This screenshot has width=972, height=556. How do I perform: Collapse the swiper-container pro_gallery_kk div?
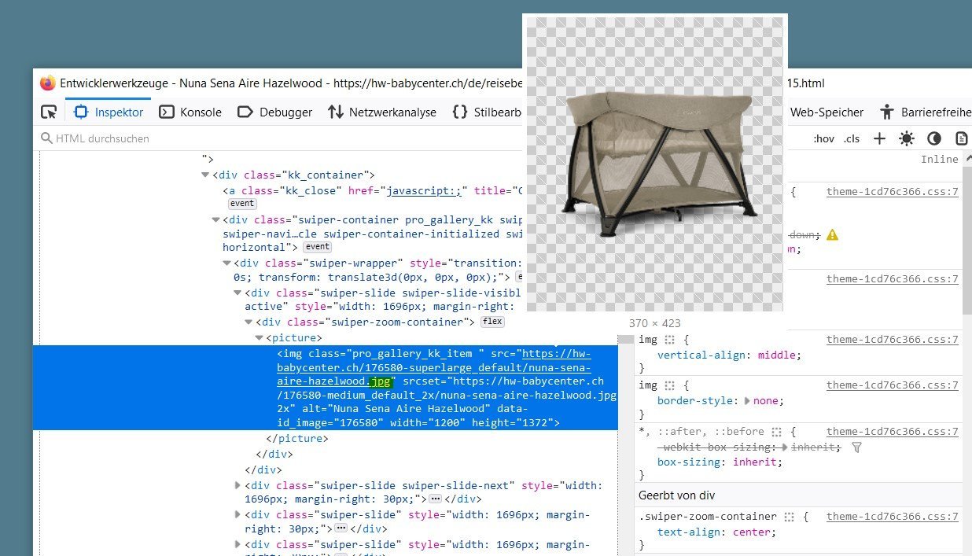(x=216, y=220)
